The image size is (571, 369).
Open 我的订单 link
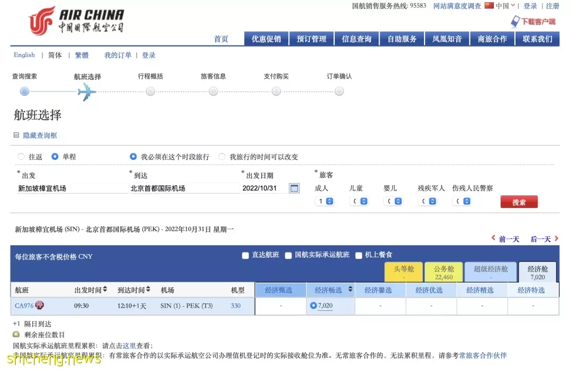(x=117, y=56)
